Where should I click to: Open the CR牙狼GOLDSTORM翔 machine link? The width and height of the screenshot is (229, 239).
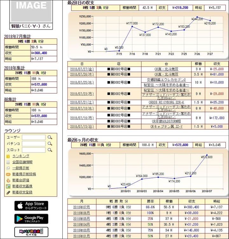click(x=166, y=121)
